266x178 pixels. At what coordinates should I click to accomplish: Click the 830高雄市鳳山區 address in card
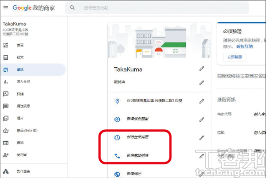154,101
